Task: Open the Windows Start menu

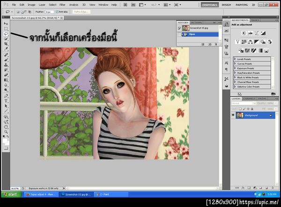Action: tap(11, 194)
